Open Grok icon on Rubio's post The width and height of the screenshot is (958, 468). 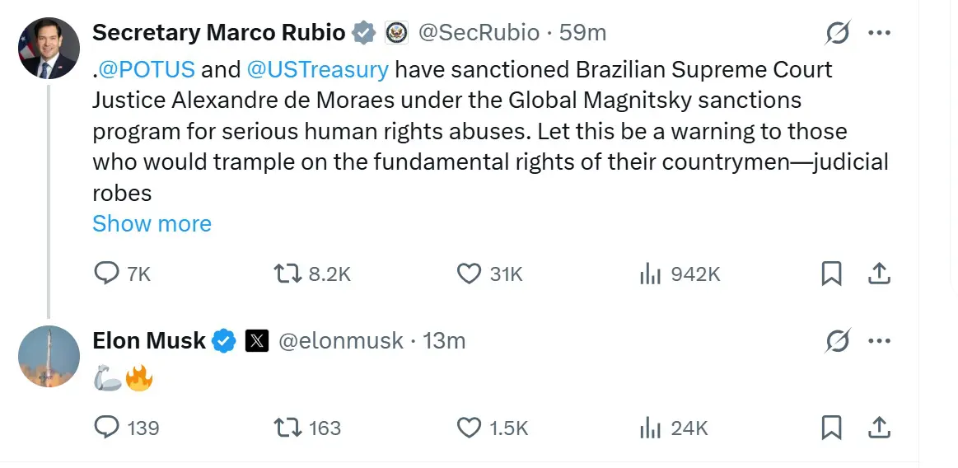(838, 33)
